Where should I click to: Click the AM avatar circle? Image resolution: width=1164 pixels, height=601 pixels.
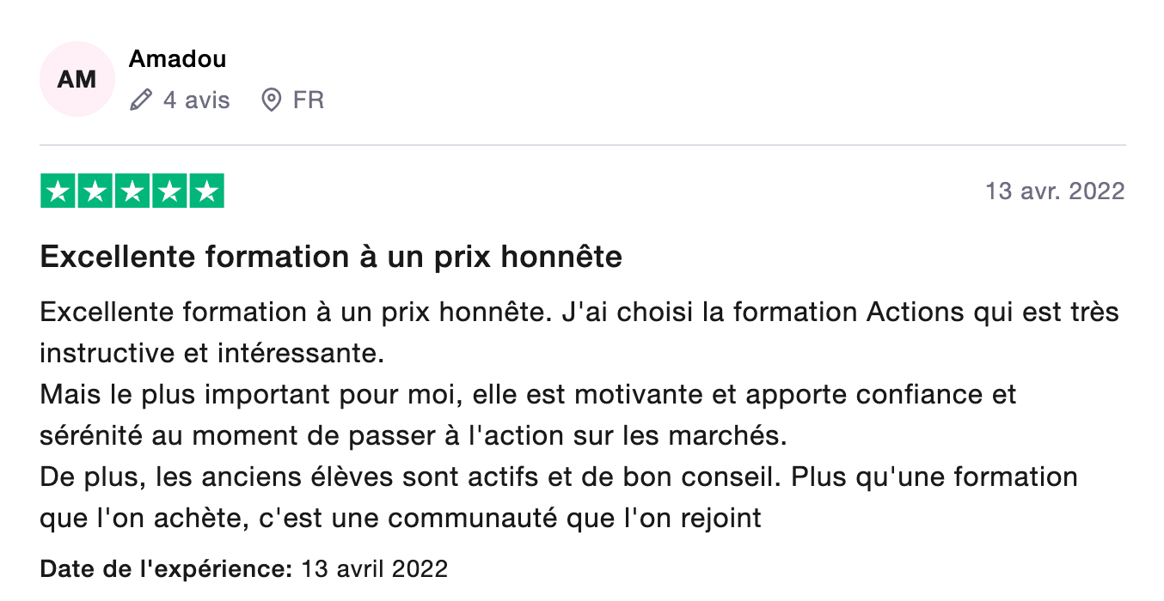tap(77, 79)
